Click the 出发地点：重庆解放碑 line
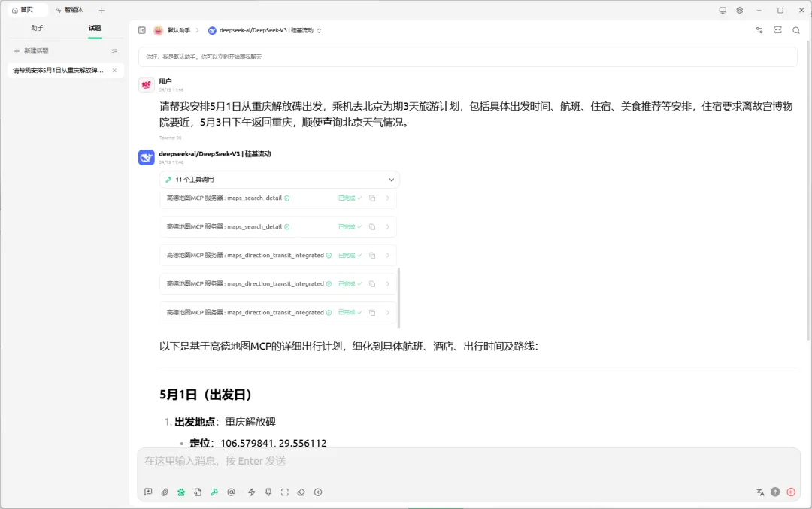This screenshot has height=509, width=812. point(225,422)
